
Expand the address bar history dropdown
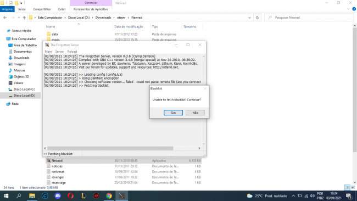[249, 18]
